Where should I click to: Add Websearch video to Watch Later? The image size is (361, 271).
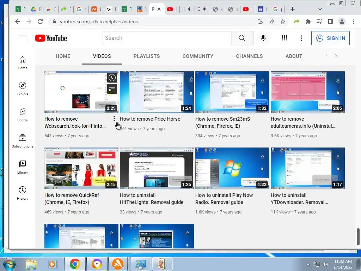tap(112, 78)
